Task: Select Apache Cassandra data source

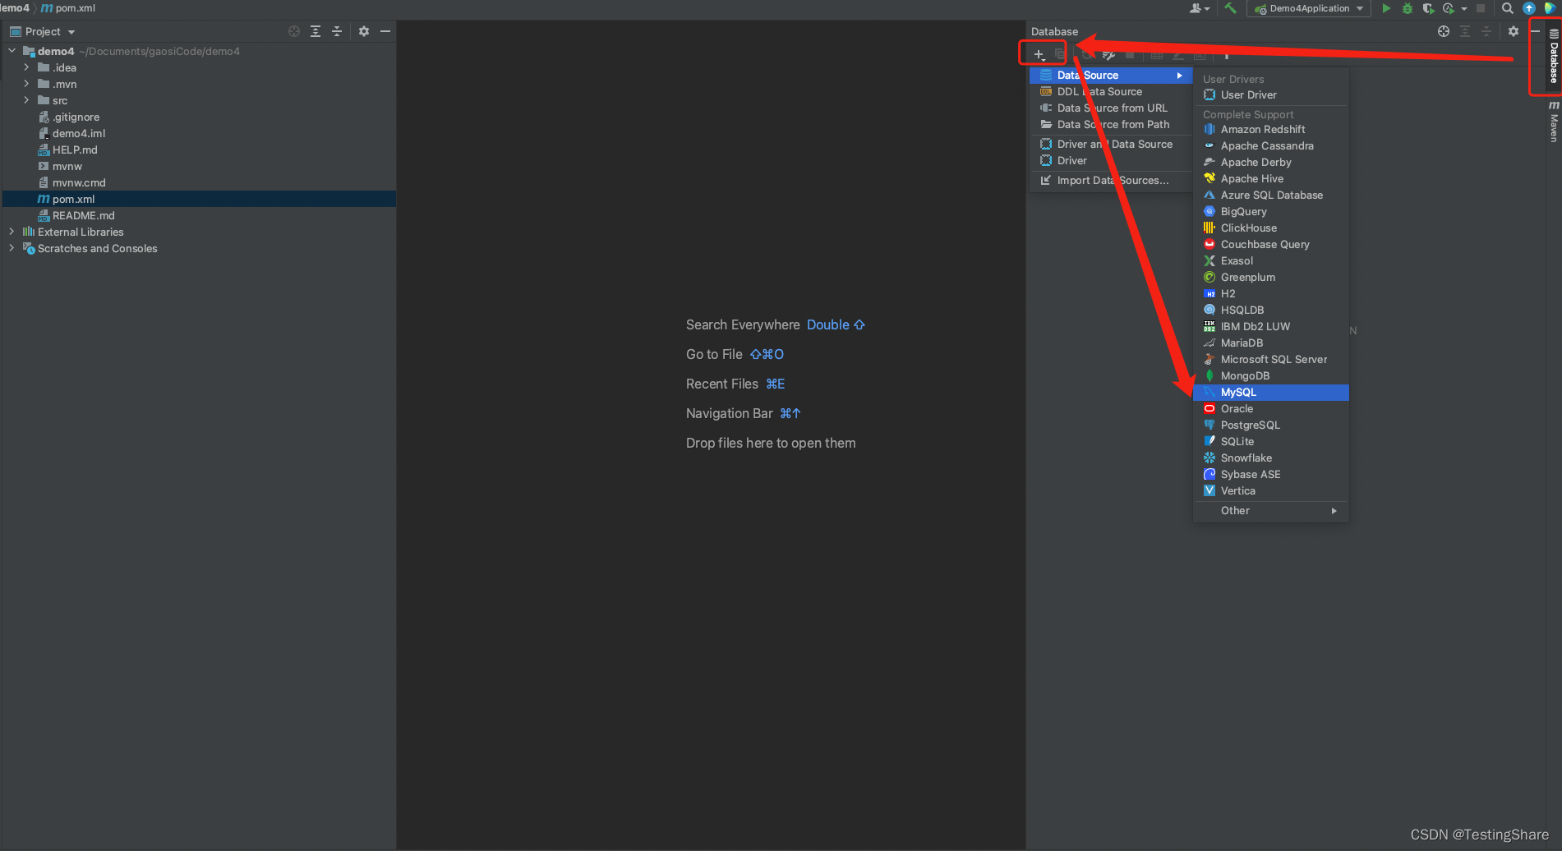Action: tap(1271, 146)
